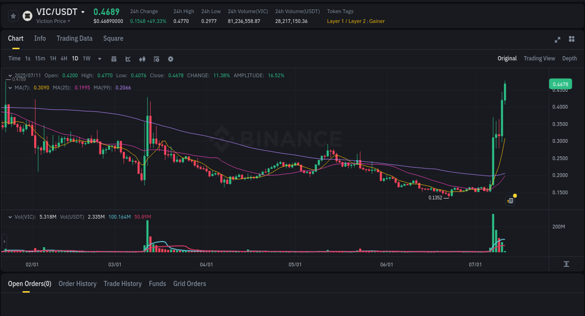
Task: Switch chart mode to Trading View
Action: point(539,59)
